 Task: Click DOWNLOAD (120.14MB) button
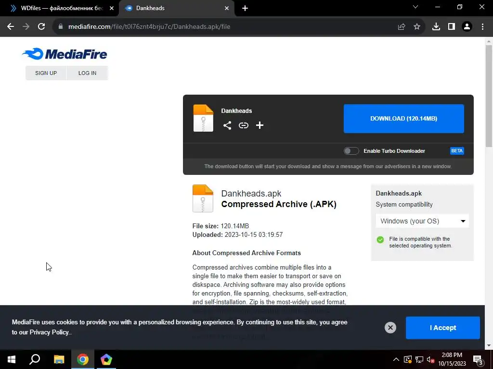click(x=404, y=119)
